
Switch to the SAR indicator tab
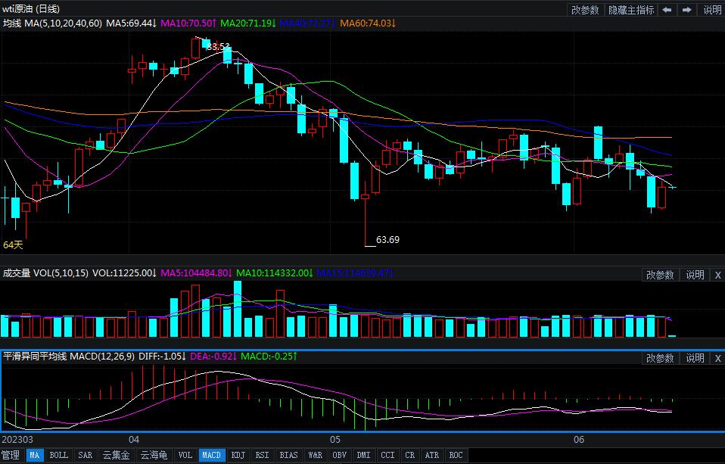(x=85, y=455)
